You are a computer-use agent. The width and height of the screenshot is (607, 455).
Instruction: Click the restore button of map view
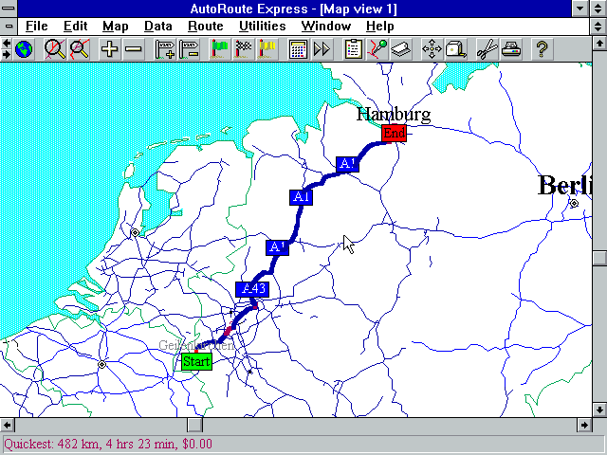(x=598, y=27)
